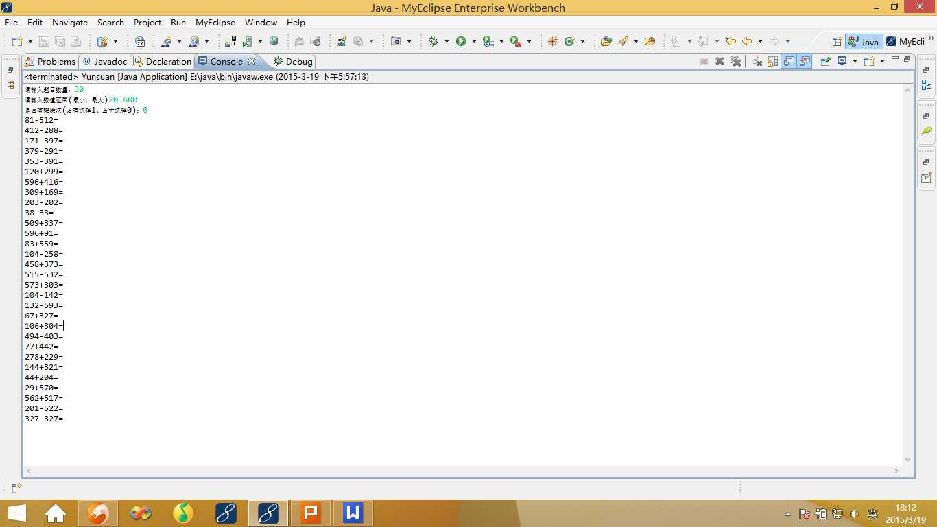Click the Back navigation yellow arrow
Screen dimensions: 937x527
[x=747, y=41]
